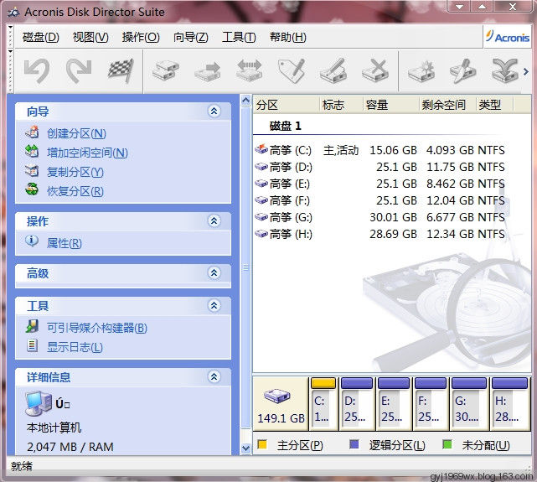
Task: Click the Show Log icon
Action: click(x=32, y=345)
